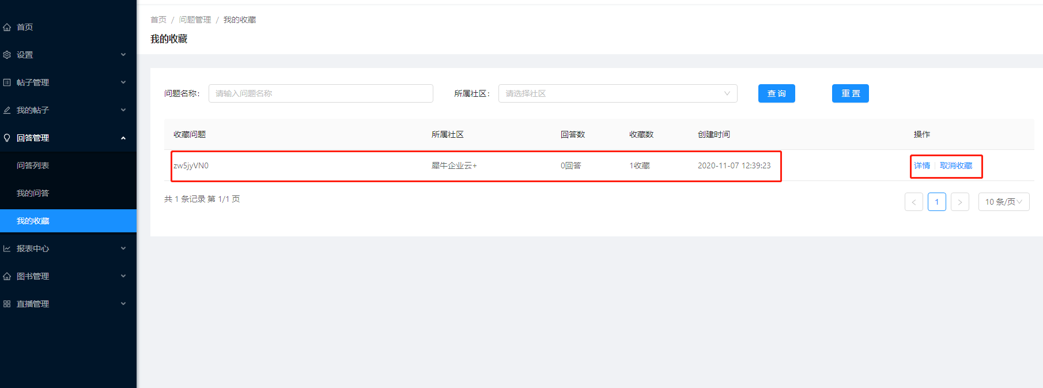Screen dimensions: 1043x388
Task: Open 首页 in the sidebar
Action: point(25,27)
